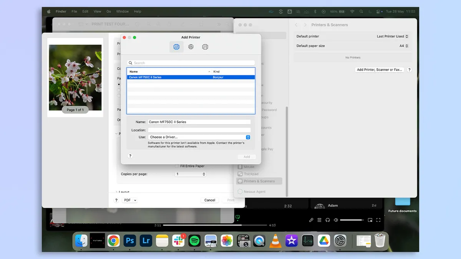Switch to the IP printer globe icon
This screenshot has height=259, width=461.
(x=191, y=47)
